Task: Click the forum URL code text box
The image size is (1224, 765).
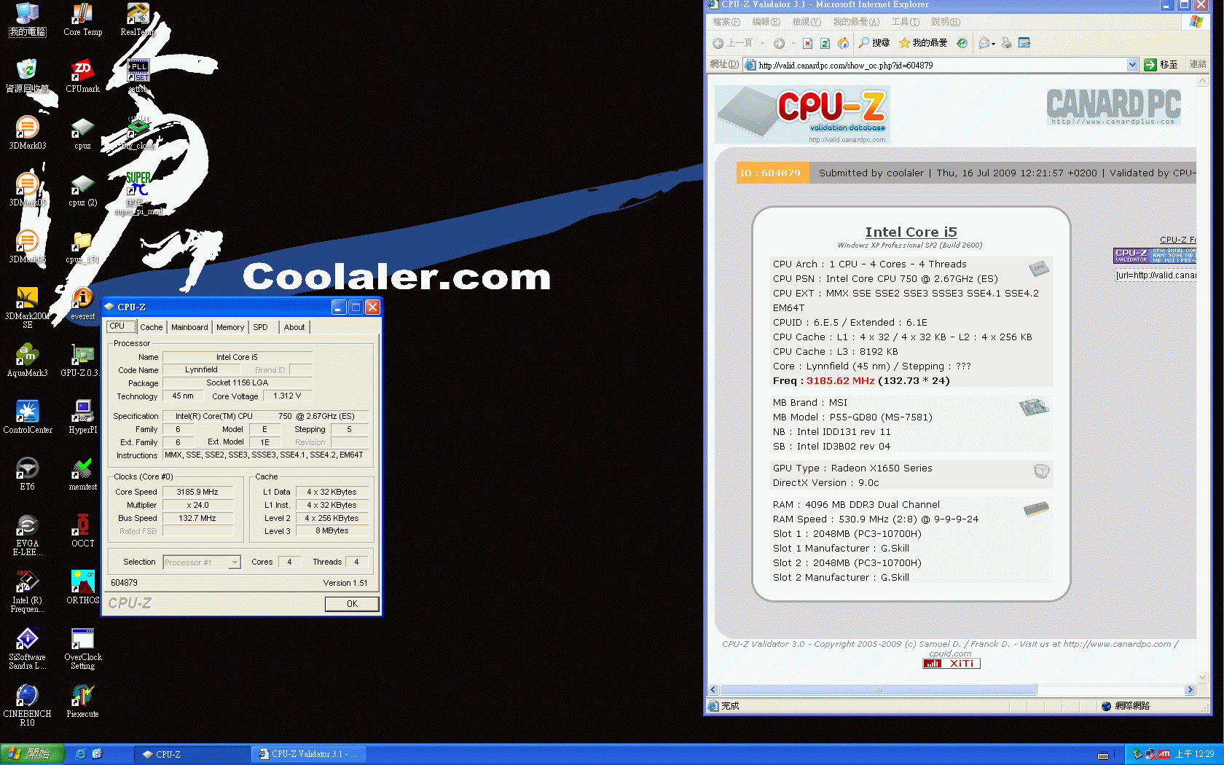Action: (1156, 275)
